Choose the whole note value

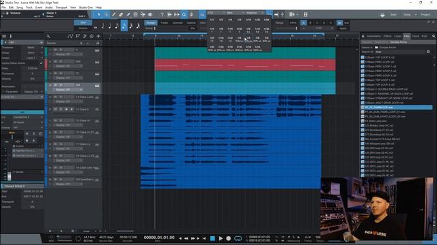(x=96, y=27)
